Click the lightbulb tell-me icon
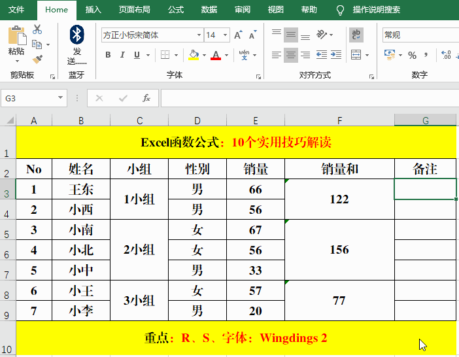Viewport: 459px width, 357px height. coord(340,10)
